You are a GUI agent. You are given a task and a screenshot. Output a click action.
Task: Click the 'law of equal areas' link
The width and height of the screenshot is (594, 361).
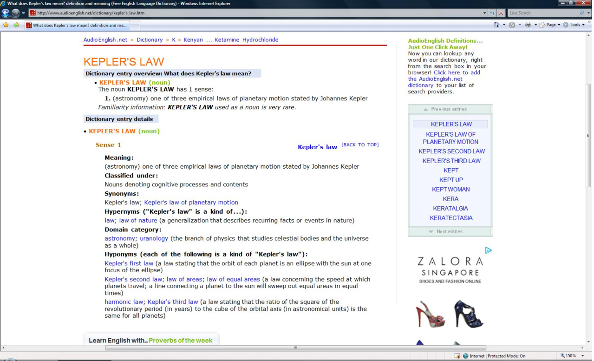pyautogui.click(x=234, y=279)
